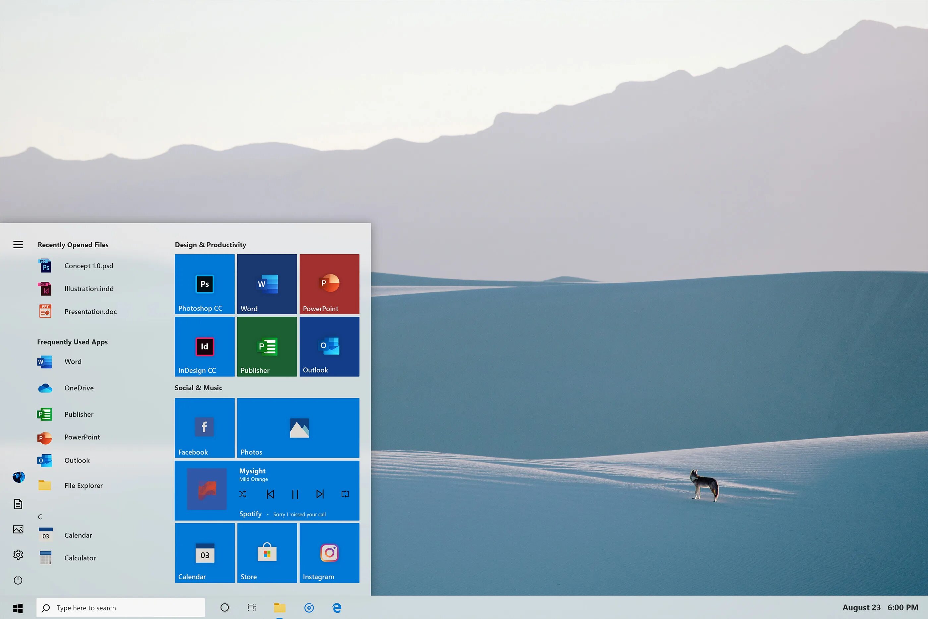Toggle shuffle playback in Spotify

[x=243, y=493]
